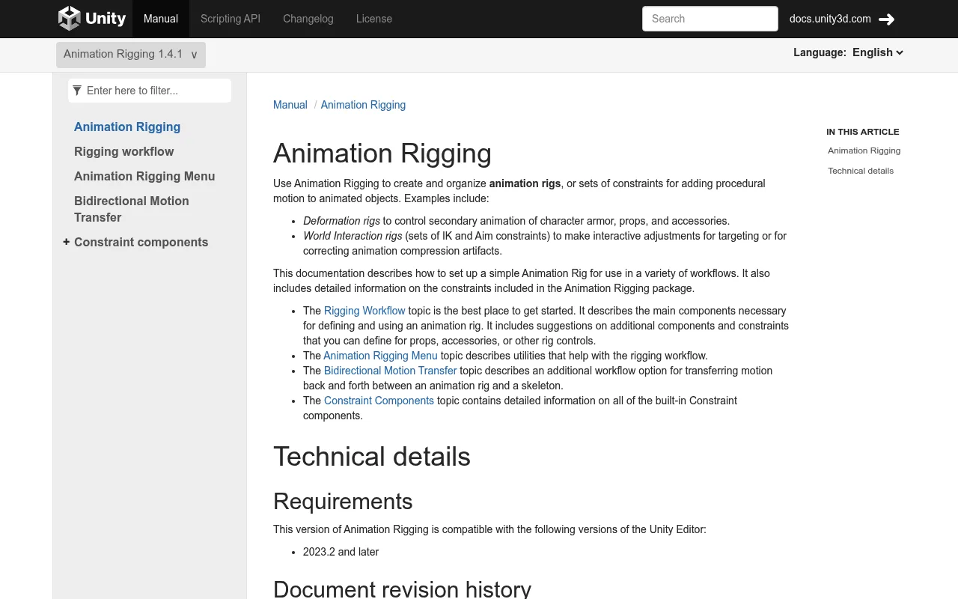
Task: Open Constraint components in the sidebar
Action: pyautogui.click(x=141, y=243)
